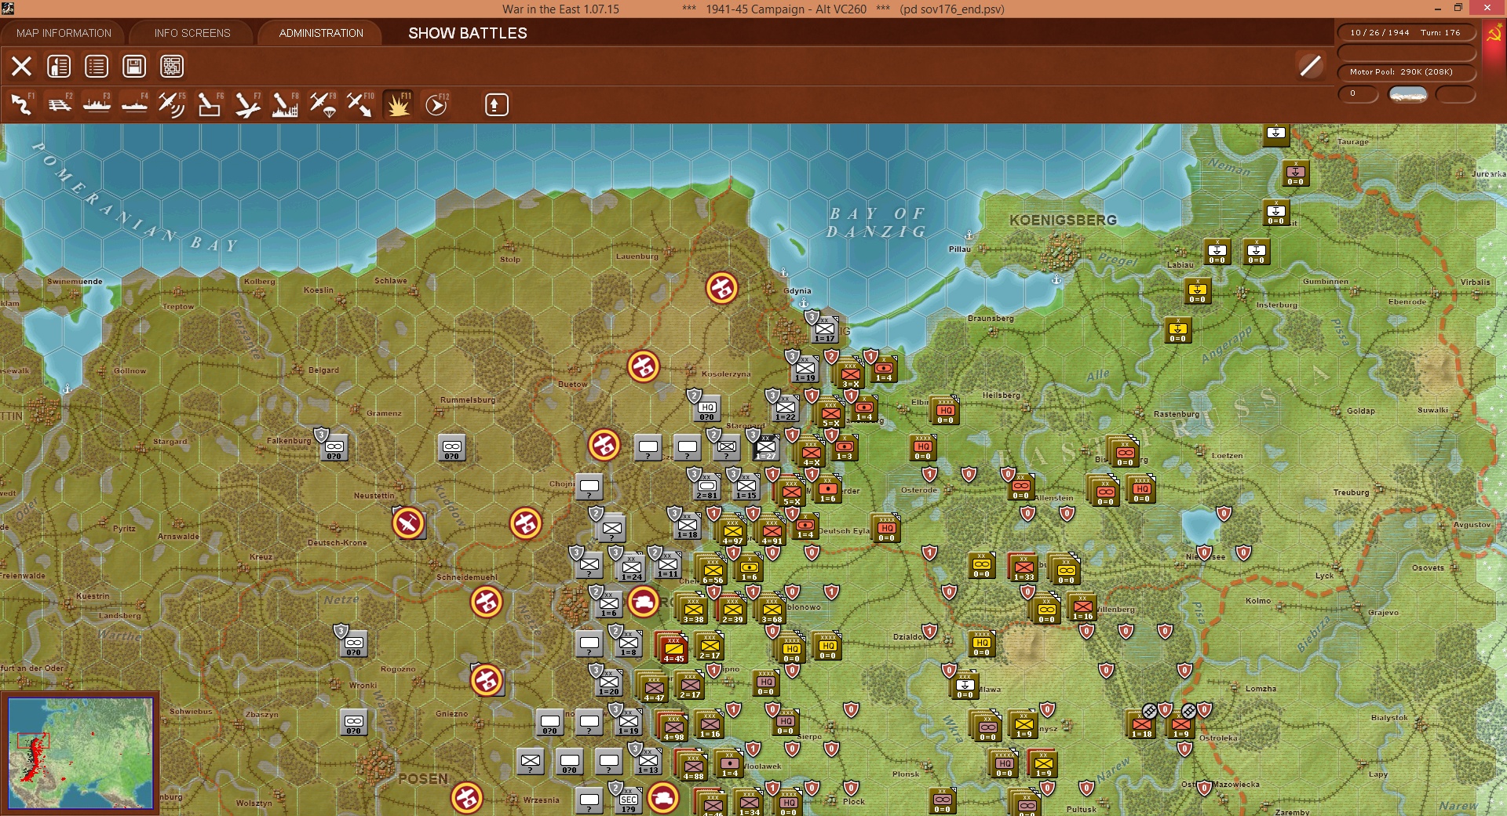Open the air battle marker beside Buetow
Viewport: 1507px width, 816px height.
644,366
